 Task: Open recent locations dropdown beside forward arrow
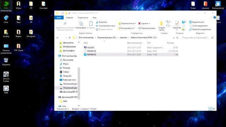[x=66, y=38]
